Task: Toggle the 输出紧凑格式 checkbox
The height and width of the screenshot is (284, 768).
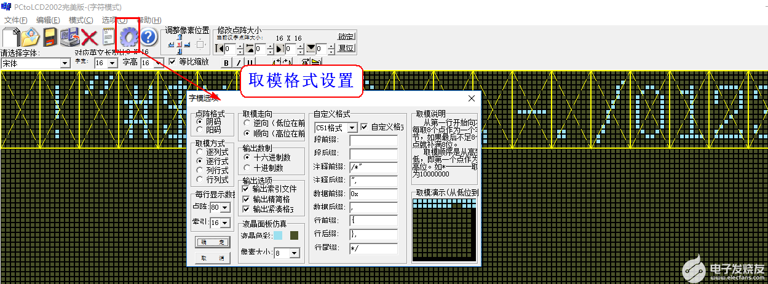Action: [x=247, y=209]
